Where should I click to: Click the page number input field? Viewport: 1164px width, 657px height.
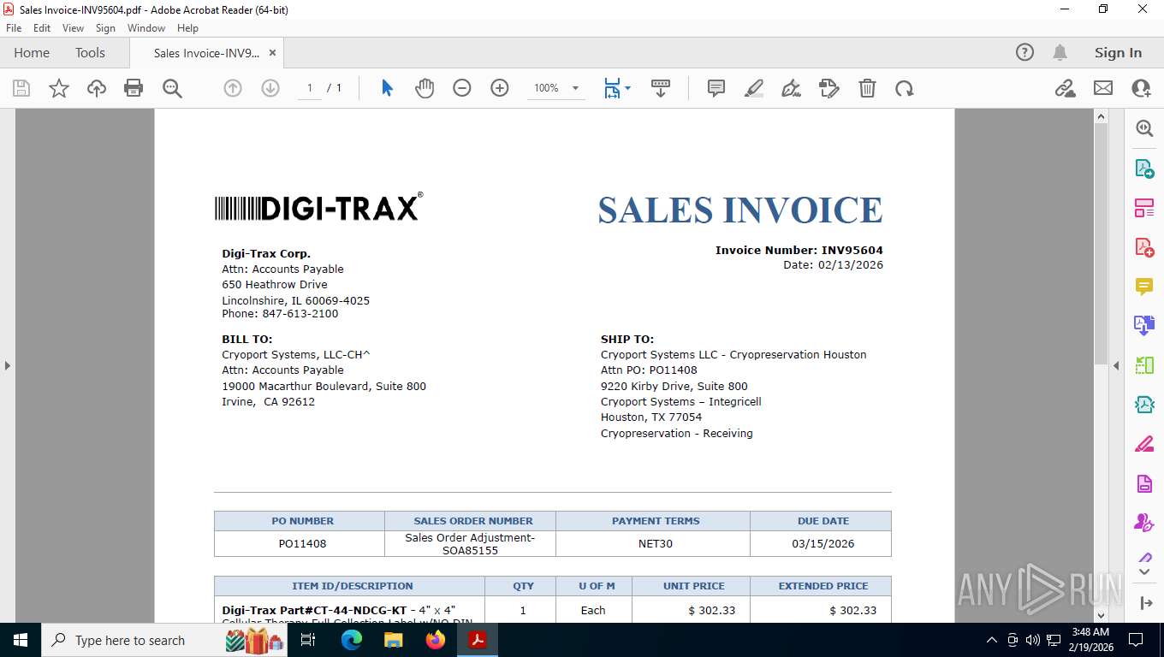pyautogui.click(x=310, y=88)
